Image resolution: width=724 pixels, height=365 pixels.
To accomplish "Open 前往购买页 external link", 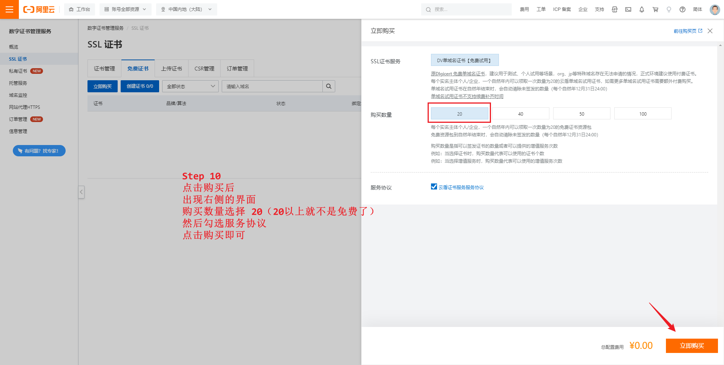I will click(x=688, y=31).
